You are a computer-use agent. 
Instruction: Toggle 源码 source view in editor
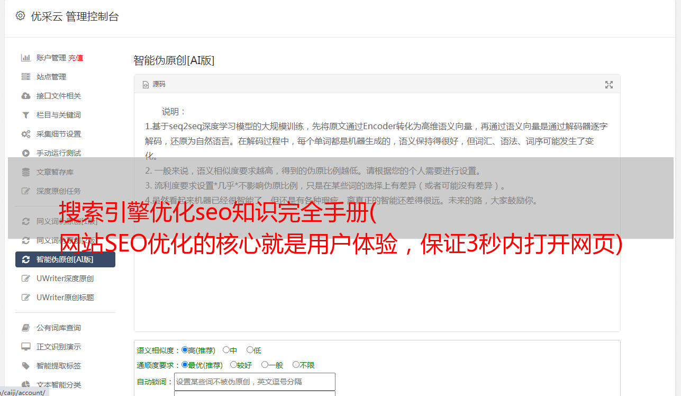pyautogui.click(x=154, y=84)
